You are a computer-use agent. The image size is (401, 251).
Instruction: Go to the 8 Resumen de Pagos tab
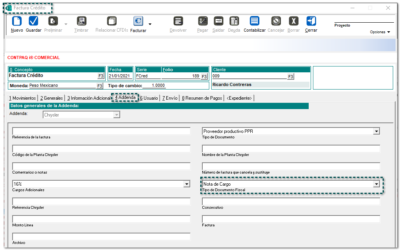pos(202,98)
